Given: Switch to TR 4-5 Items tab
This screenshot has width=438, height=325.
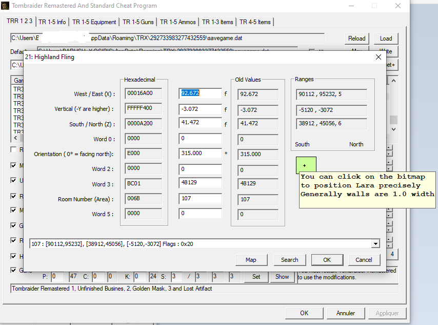Looking at the screenshot, I should coord(255,22).
